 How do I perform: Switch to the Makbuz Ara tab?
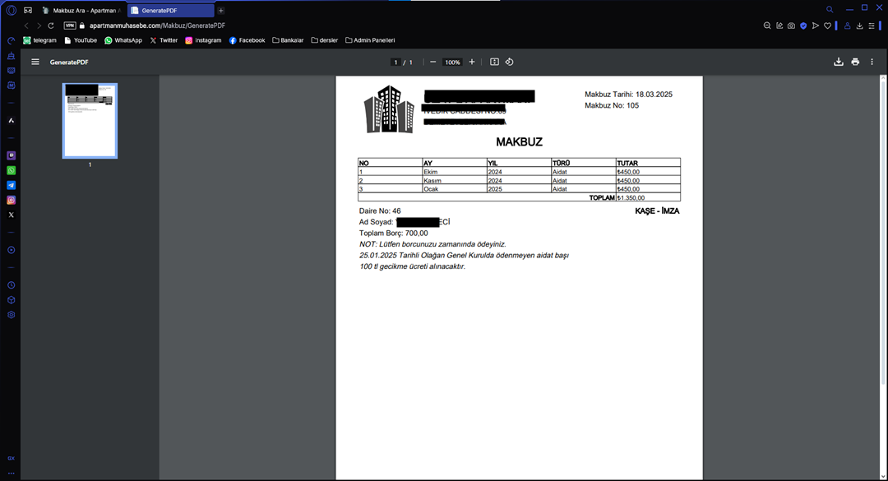coord(82,11)
